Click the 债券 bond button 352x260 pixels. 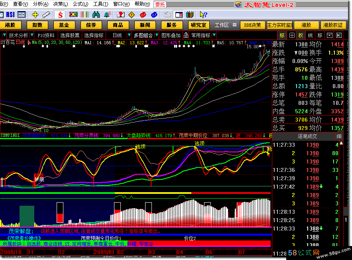tap(91, 25)
